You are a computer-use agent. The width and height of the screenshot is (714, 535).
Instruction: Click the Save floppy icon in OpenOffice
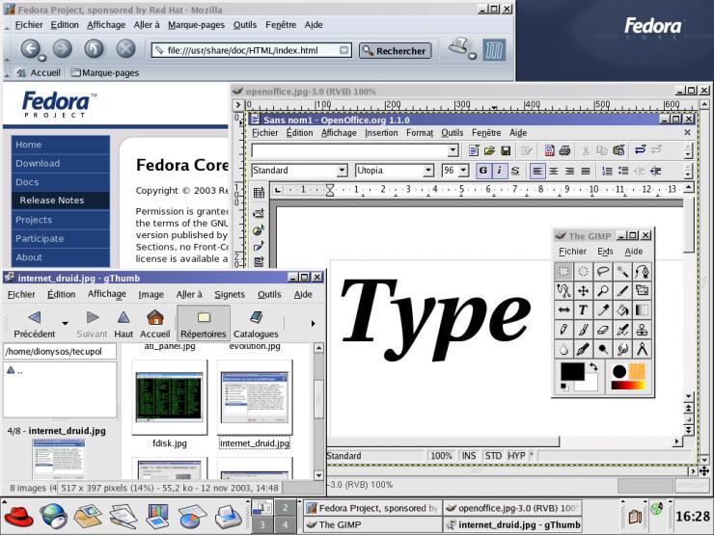tap(506, 150)
